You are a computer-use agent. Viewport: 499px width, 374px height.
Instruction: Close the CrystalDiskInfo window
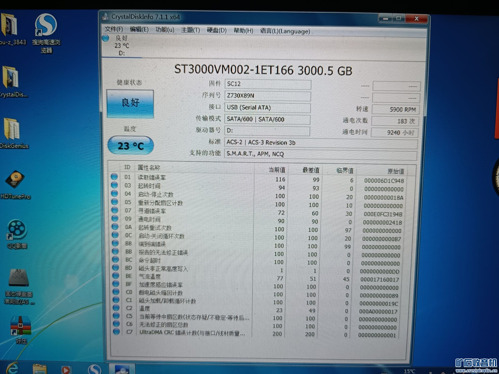(416, 18)
